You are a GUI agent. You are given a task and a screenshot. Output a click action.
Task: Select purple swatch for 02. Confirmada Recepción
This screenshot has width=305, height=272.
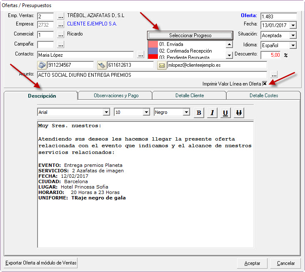pyautogui.click(x=153, y=51)
